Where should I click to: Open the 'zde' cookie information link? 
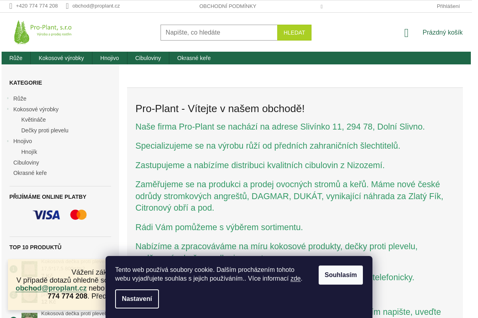click(296, 279)
